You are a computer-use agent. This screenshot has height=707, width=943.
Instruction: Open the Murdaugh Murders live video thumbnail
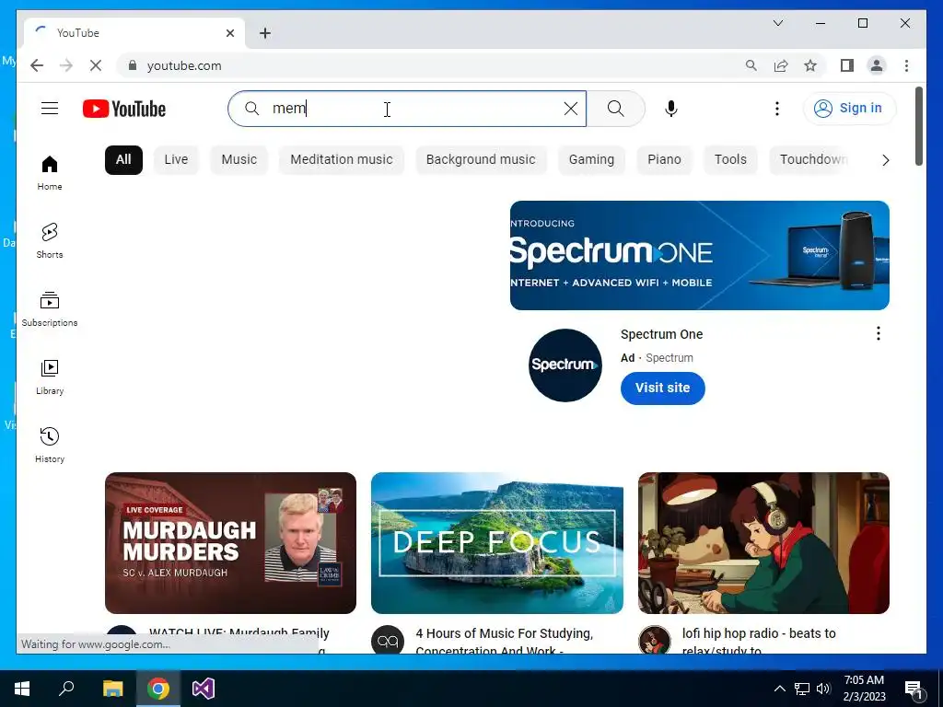230,543
